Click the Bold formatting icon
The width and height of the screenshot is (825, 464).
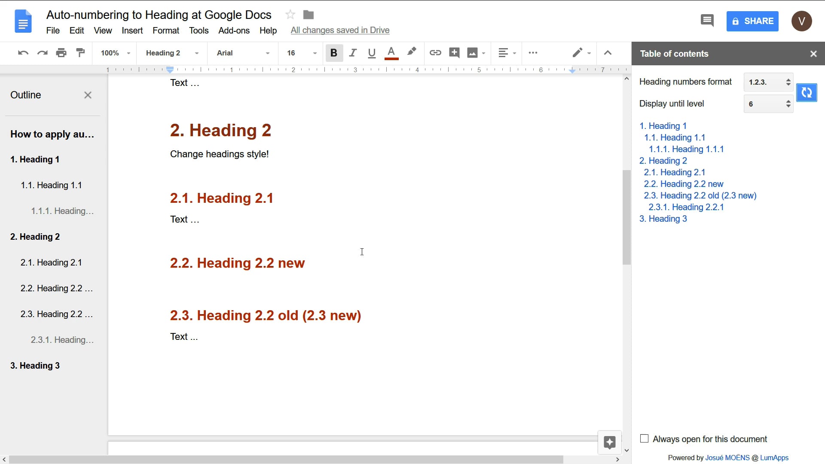click(x=334, y=53)
